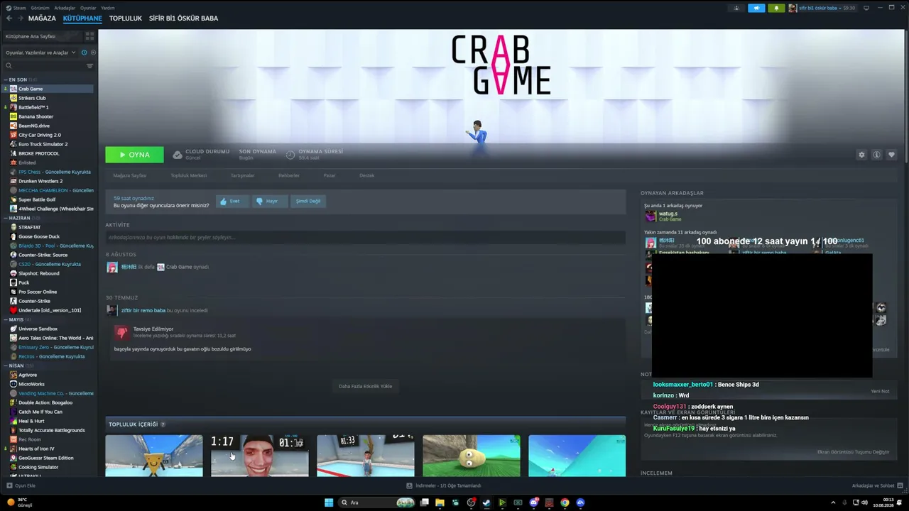This screenshot has width=909, height=511.
Task: Open the Pazar link
Action: [x=330, y=175]
